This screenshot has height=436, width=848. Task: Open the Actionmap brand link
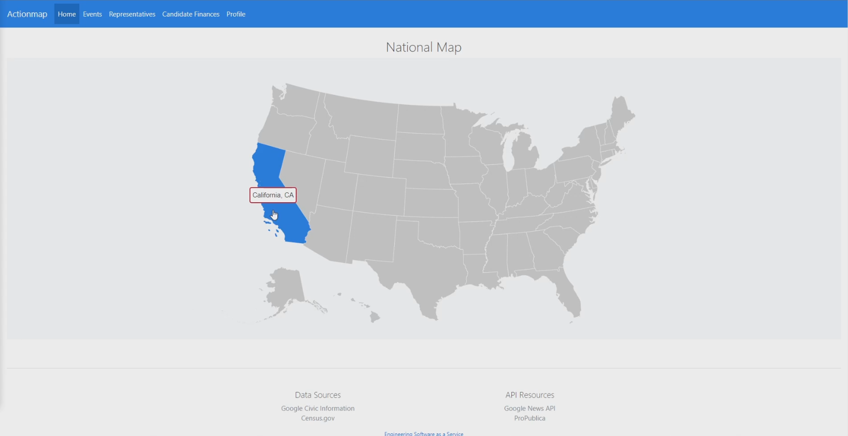(x=27, y=14)
